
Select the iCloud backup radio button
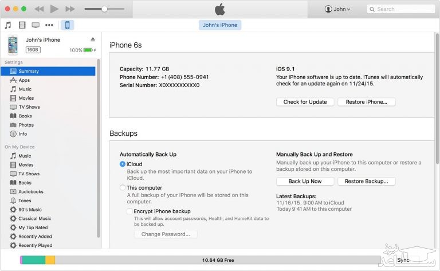[x=123, y=164]
